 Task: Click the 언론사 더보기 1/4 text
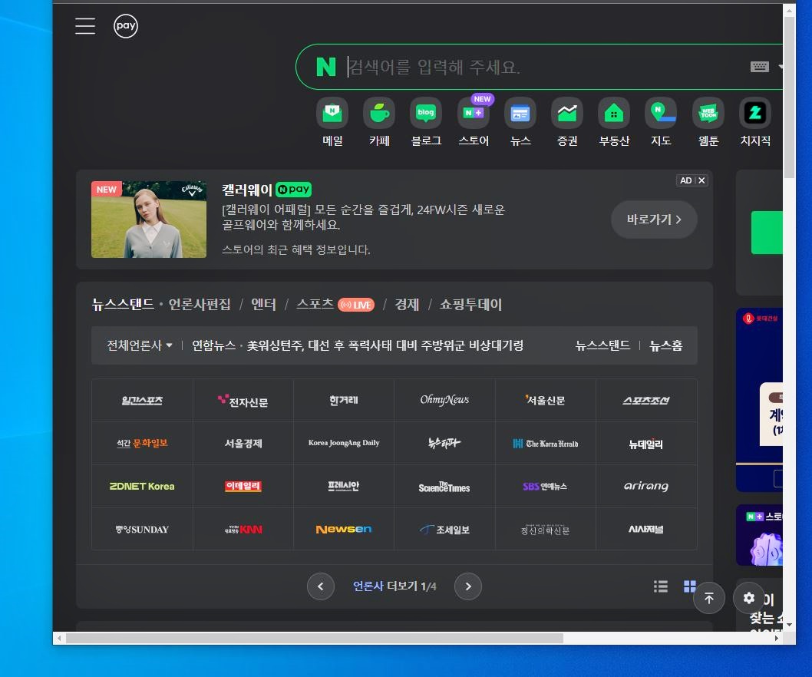394,586
